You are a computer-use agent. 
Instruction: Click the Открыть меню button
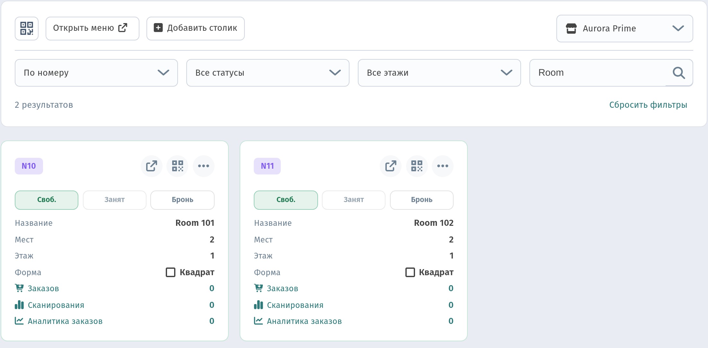[93, 29]
